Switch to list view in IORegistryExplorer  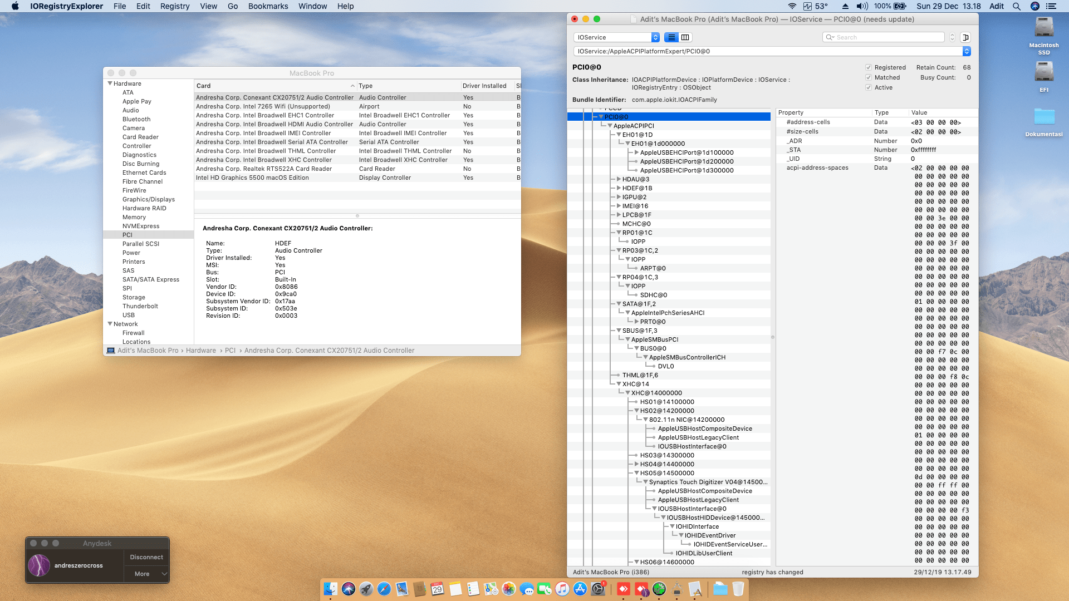point(671,37)
